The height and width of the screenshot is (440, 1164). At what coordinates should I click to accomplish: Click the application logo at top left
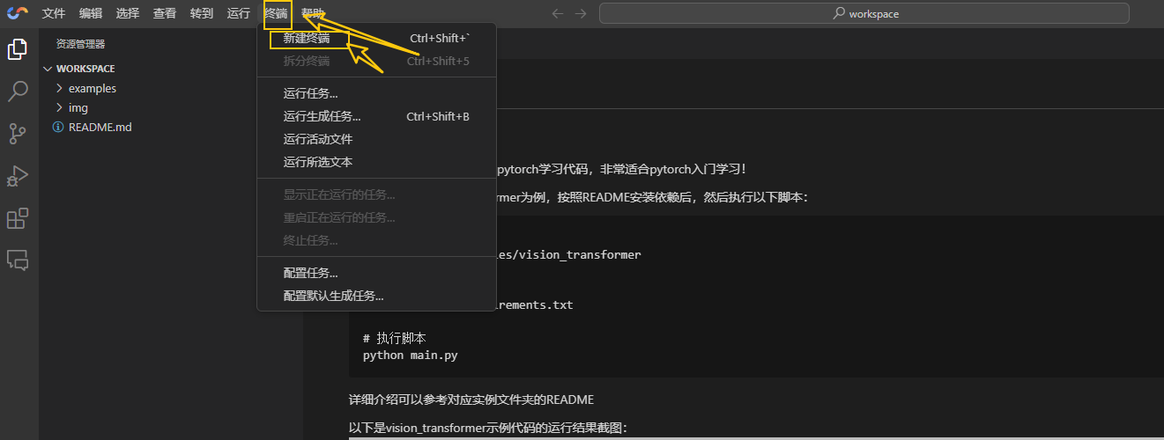18,13
